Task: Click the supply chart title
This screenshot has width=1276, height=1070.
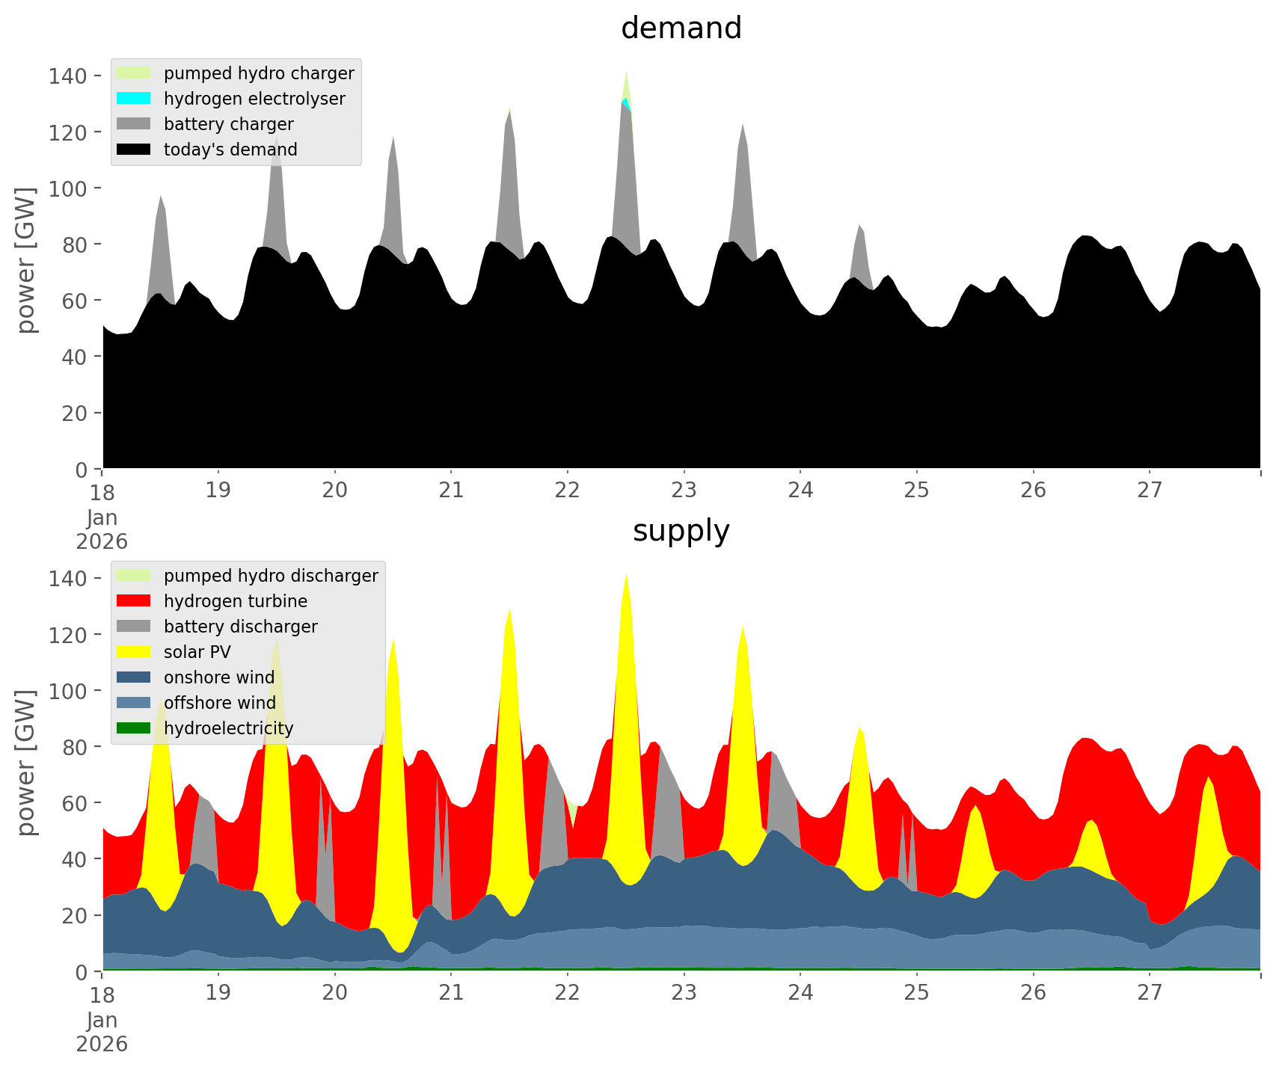Action: 681,531
